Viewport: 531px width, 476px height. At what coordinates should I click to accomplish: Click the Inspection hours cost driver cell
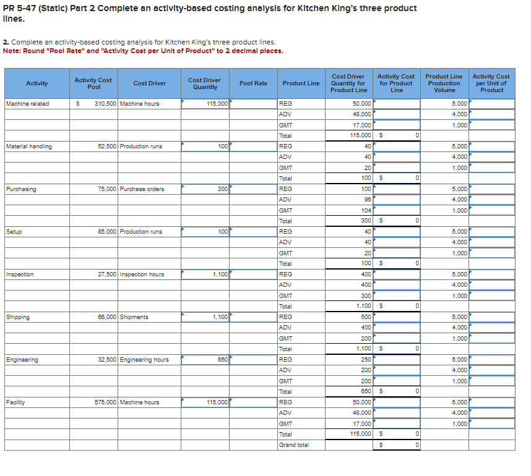(149, 274)
